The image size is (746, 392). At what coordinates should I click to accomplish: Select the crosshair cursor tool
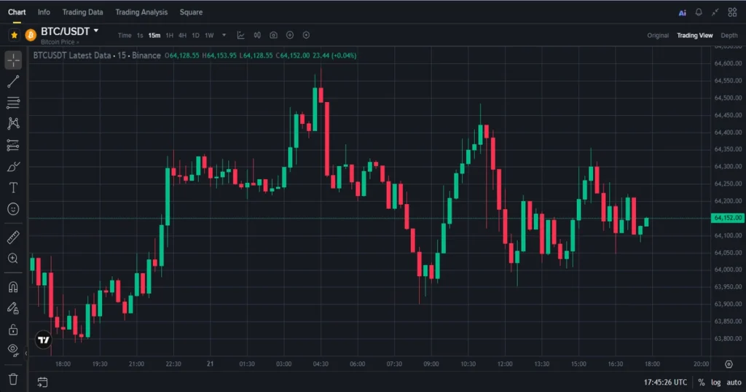click(13, 60)
